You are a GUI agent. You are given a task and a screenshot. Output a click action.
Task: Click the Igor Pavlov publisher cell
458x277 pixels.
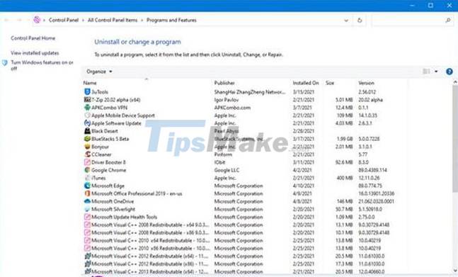[227, 100]
